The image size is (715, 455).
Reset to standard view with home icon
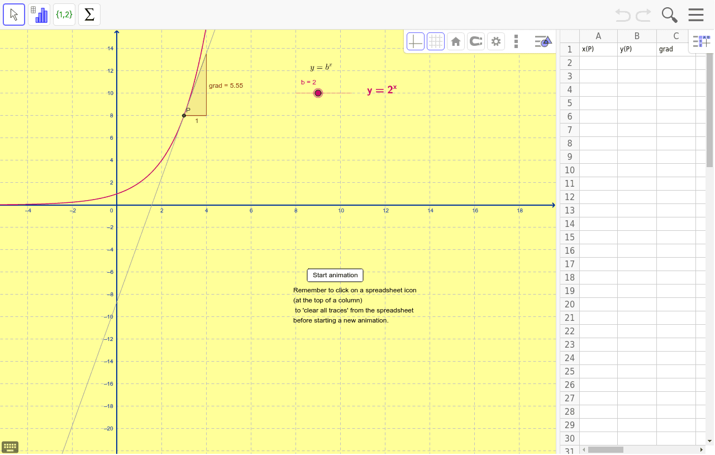456,41
